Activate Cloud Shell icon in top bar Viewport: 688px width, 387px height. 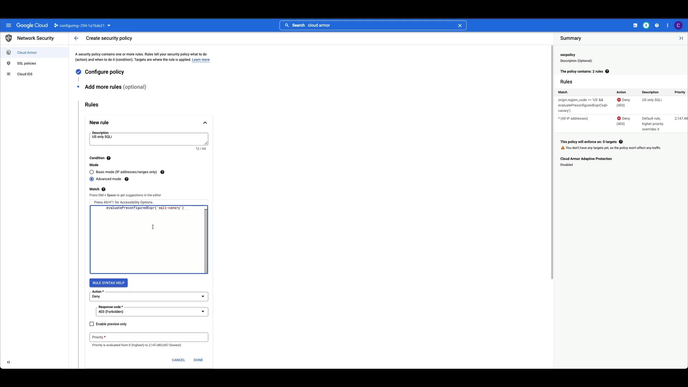tap(635, 25)
